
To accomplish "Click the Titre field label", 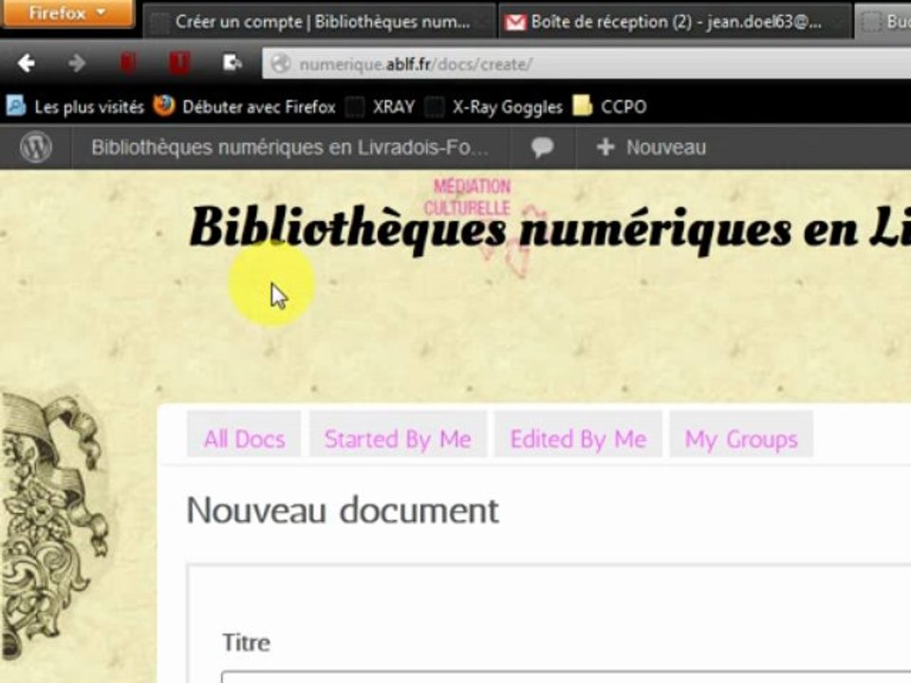I will coord(247,642).
